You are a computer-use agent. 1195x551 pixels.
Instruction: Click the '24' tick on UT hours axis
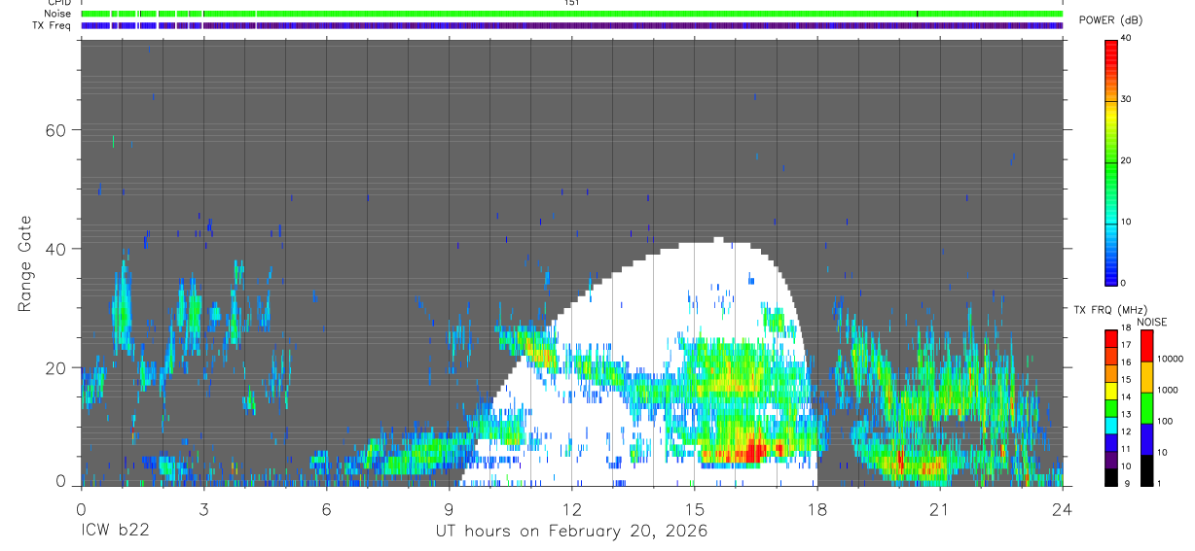point(1062,508)
